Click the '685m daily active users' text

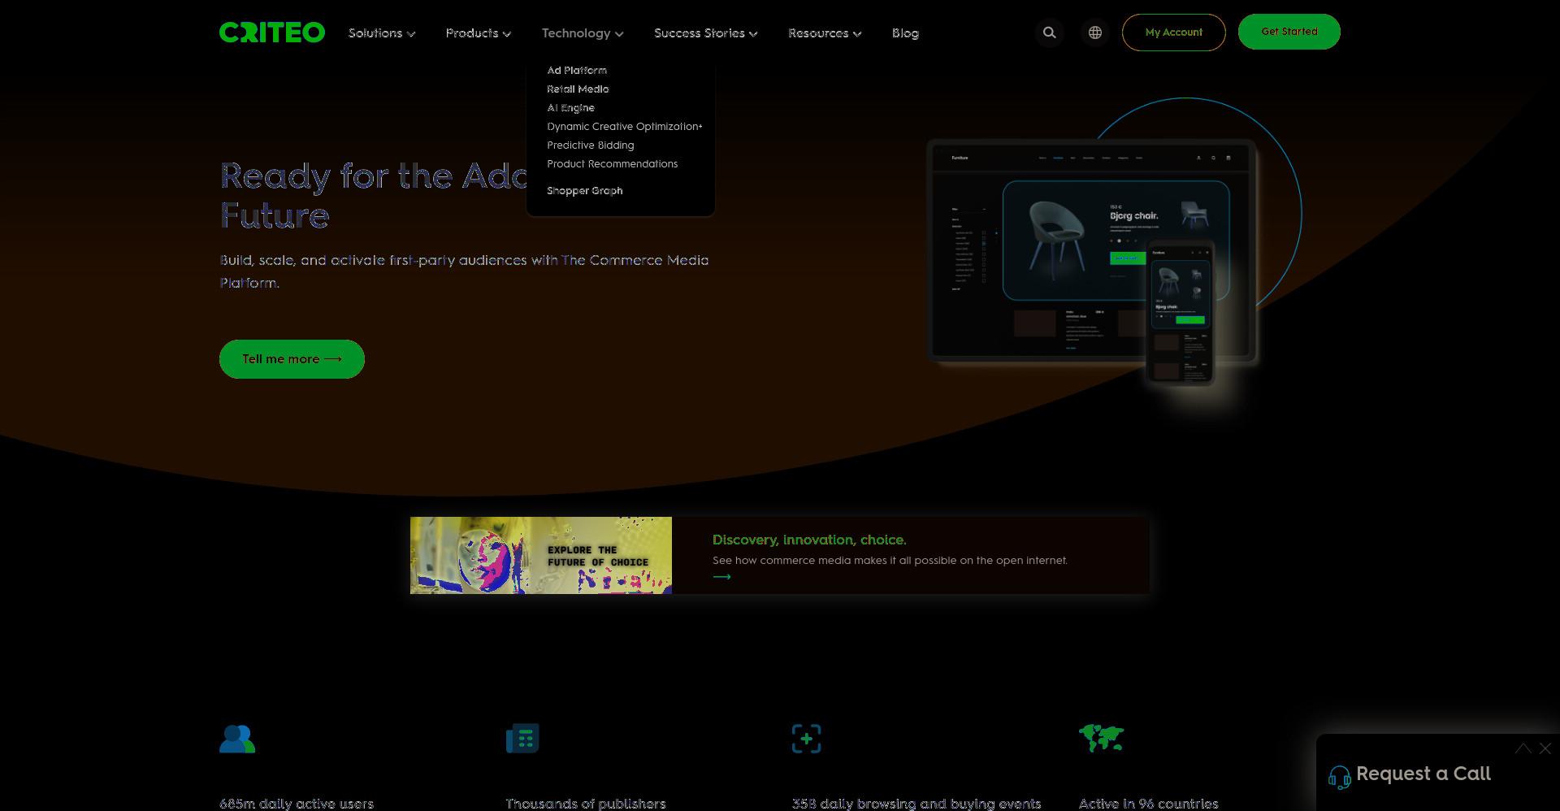coord(297,803)
